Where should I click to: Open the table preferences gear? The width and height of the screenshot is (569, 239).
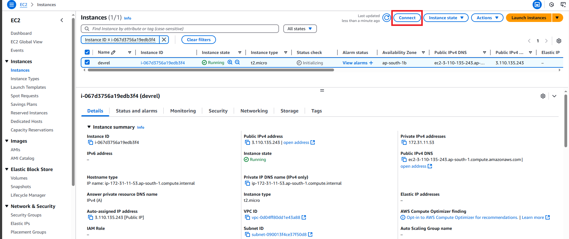coord(559,41)
